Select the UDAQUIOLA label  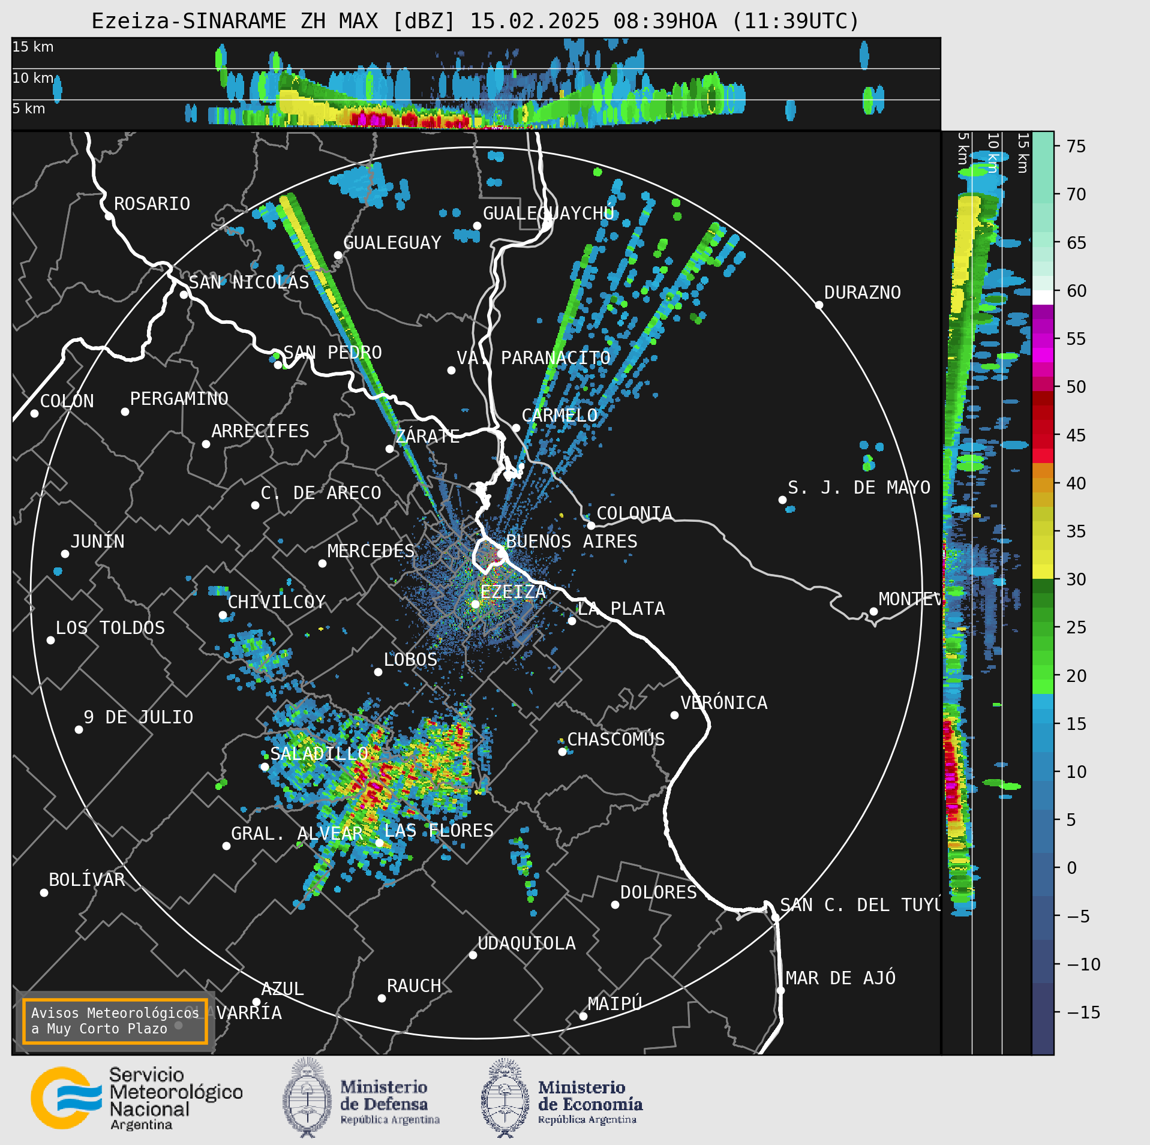click(x=526, y=943)
